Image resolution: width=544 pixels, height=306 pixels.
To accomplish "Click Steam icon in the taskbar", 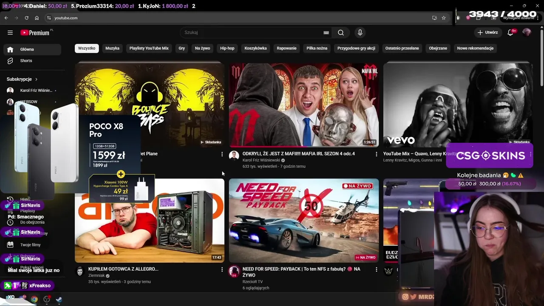I will click(x=59, y=299).
